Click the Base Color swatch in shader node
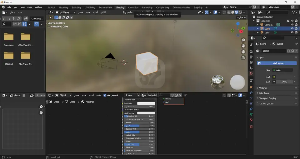 click(x=146, y=103)
